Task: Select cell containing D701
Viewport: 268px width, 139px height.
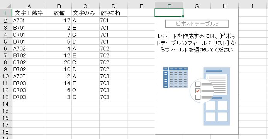Action: 29,42
